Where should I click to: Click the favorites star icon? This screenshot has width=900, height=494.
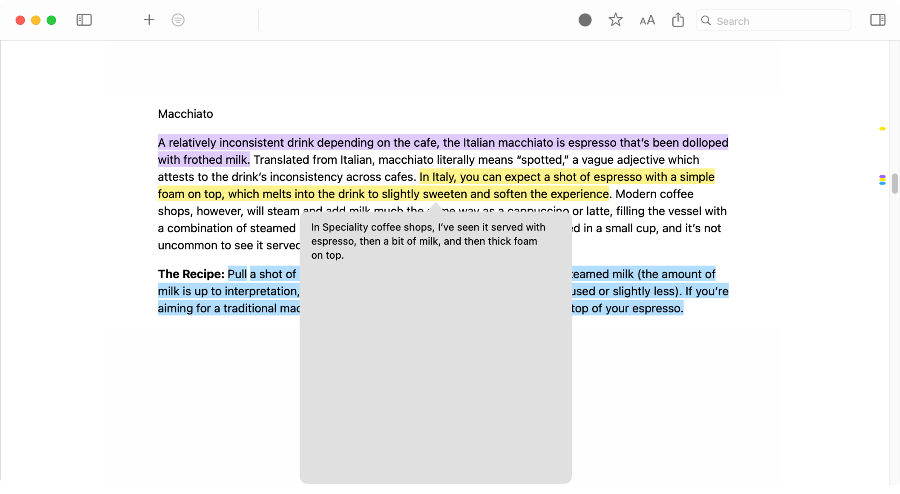(616, 20)
